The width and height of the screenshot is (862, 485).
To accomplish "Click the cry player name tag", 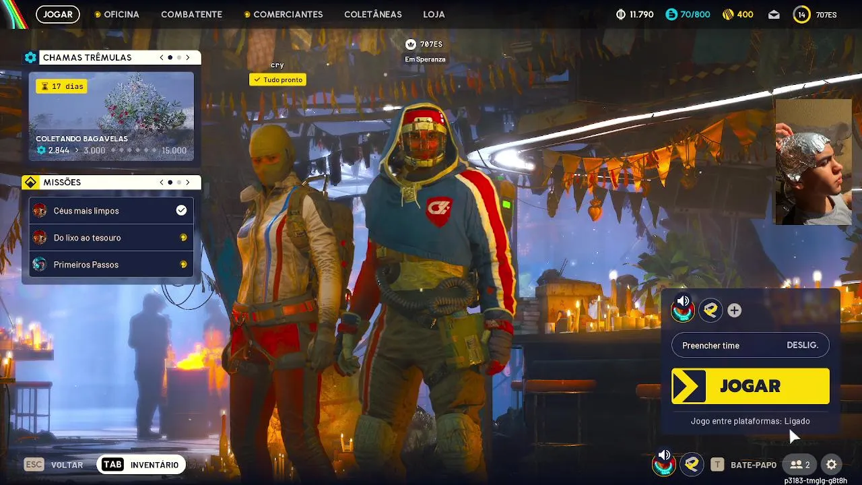I will tap(277, 65).
